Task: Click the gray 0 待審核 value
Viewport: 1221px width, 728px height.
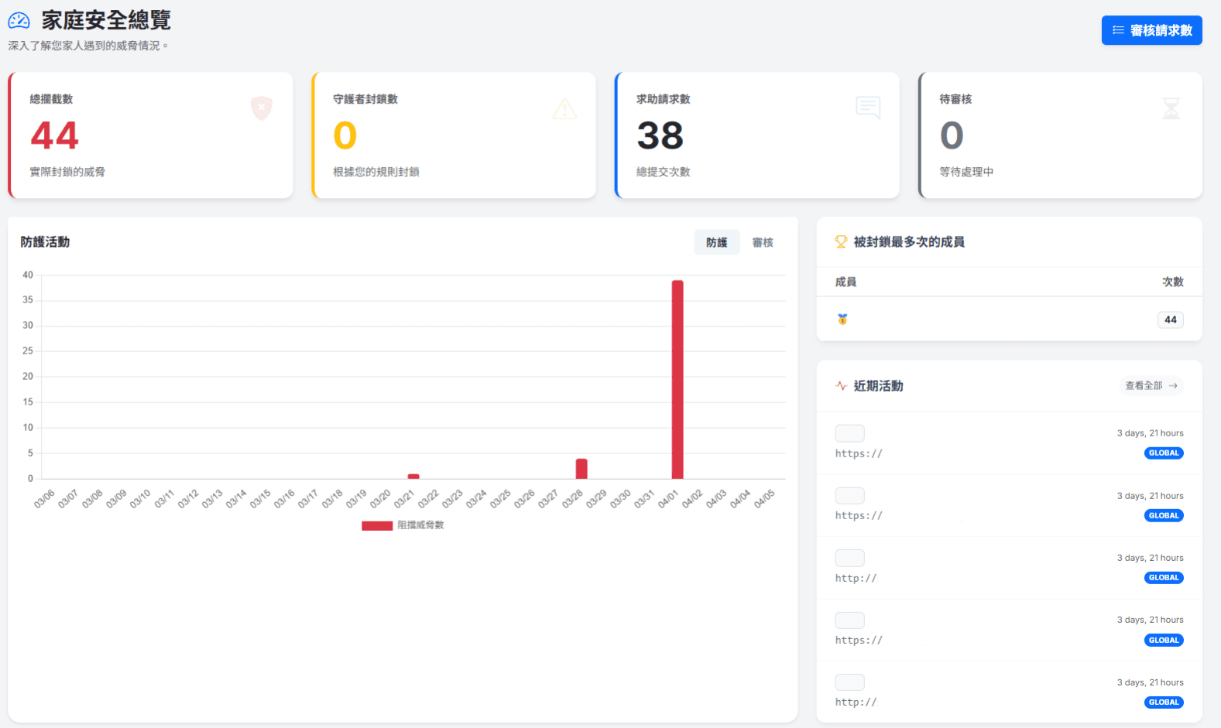Action: 952,136
